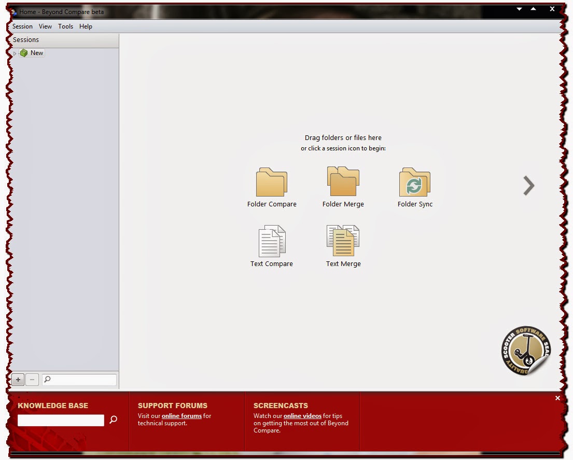Open the View menu

pos(45,26)
